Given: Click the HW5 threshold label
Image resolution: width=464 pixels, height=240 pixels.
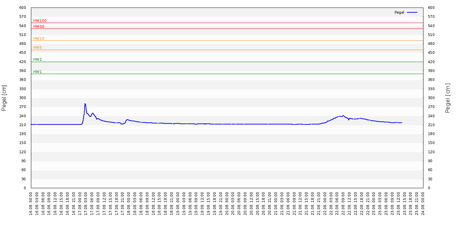Looking at the screenshot, I should click(x=37, y=47).
